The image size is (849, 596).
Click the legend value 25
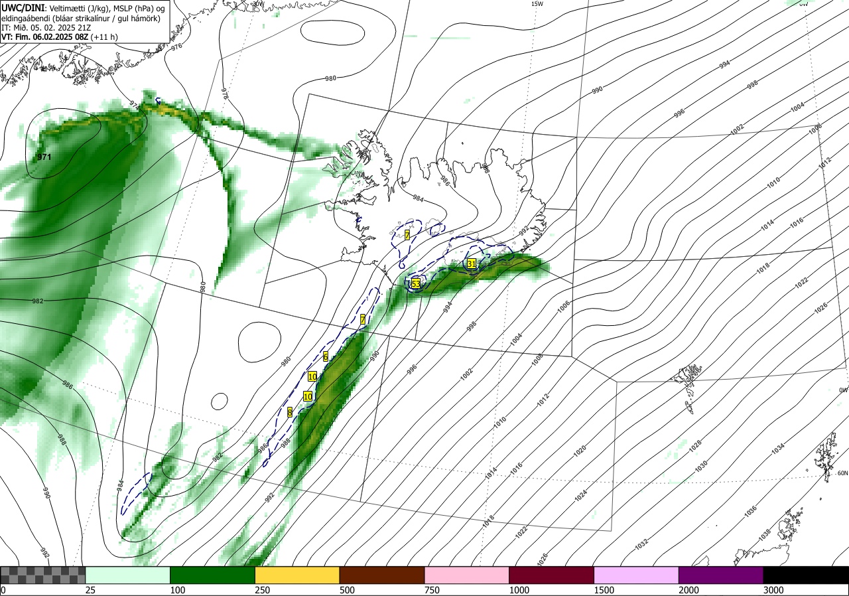[x=90, y=590]
